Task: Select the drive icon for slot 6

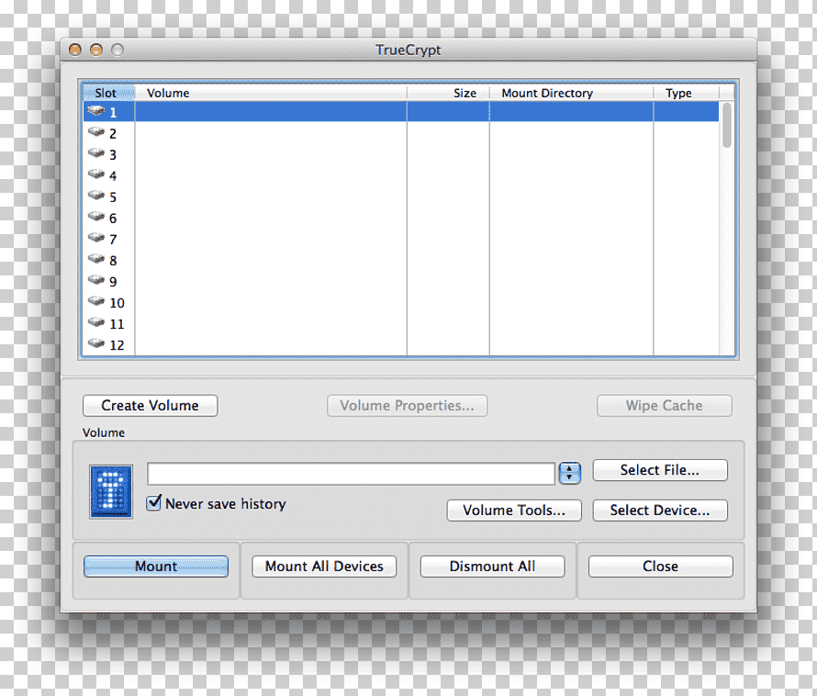Action: click(96, 217)
